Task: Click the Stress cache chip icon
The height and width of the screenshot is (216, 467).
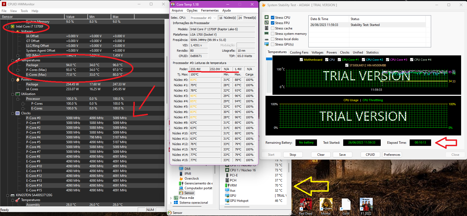Action: coord(267,28)
